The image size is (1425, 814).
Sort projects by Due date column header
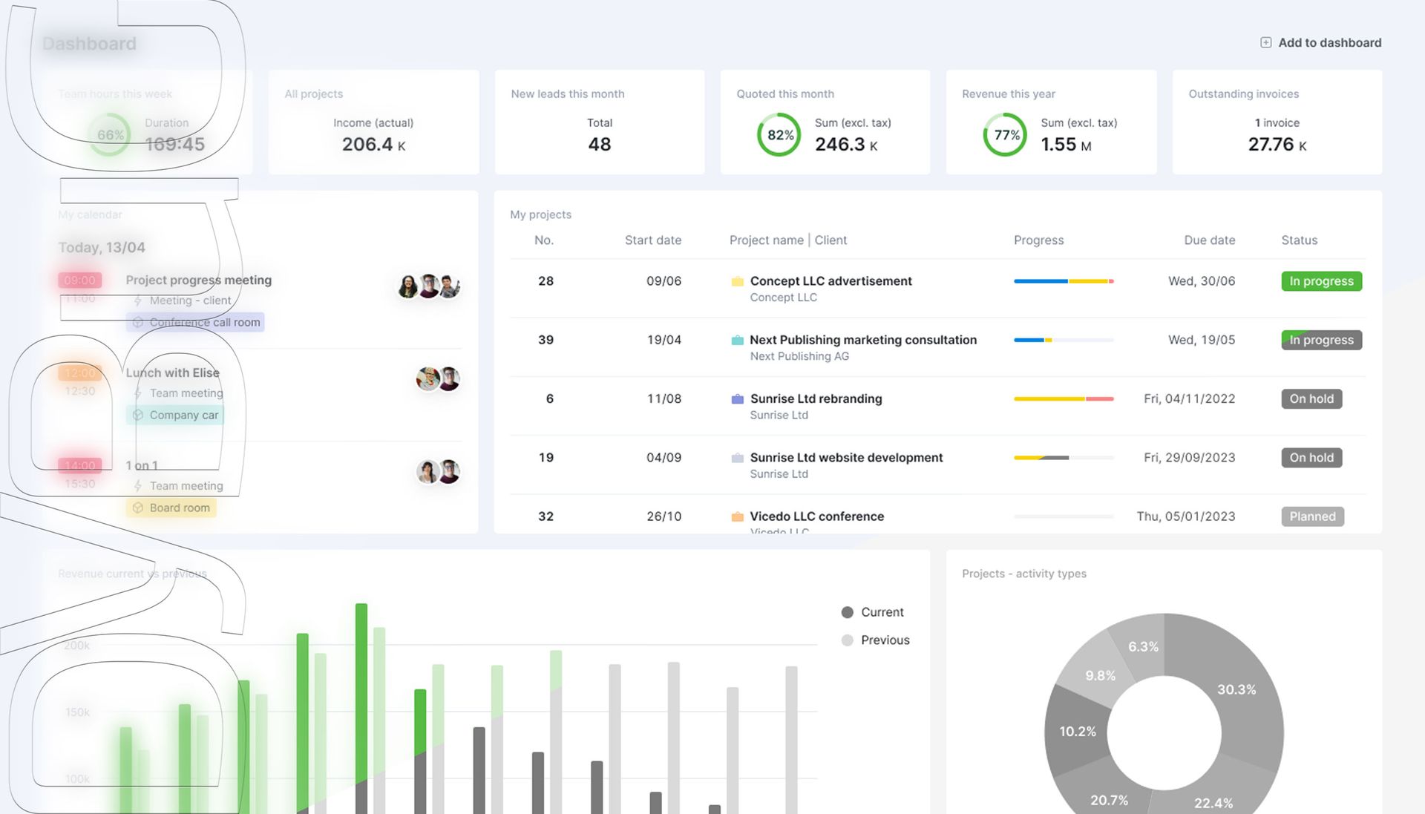click(x=1209, y=240)
